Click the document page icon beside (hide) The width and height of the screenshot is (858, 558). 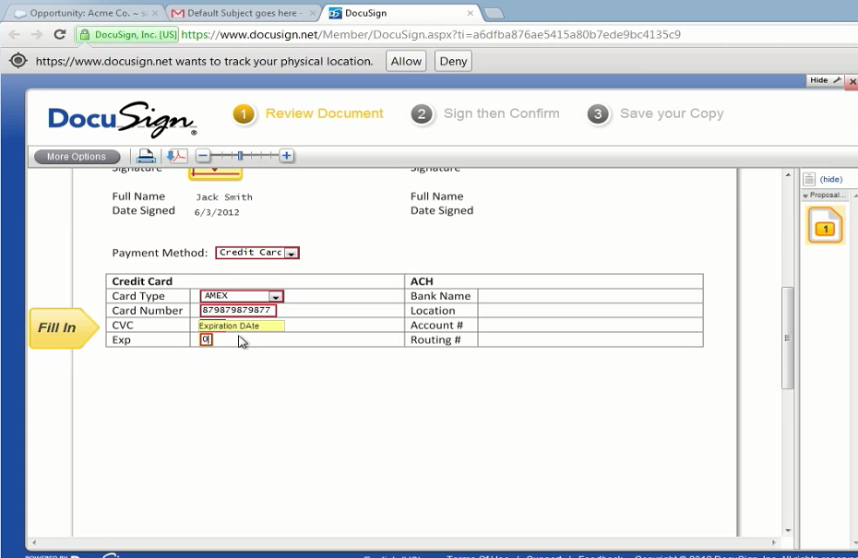(x=809, y=179)
